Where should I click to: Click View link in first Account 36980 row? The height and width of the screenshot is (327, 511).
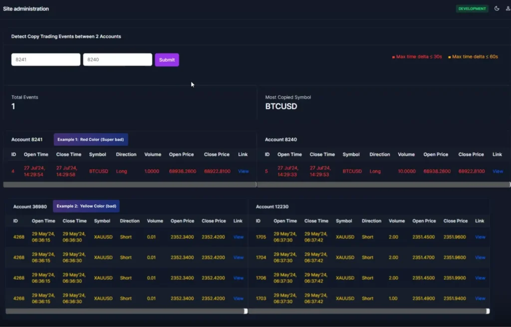(239, 237)
